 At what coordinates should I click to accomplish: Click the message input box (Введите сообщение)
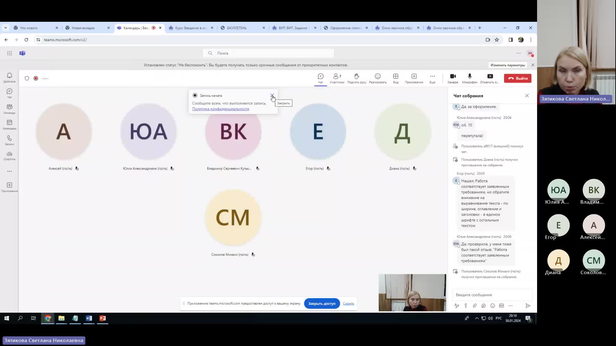pyautogui.click(x=492, y=295)
